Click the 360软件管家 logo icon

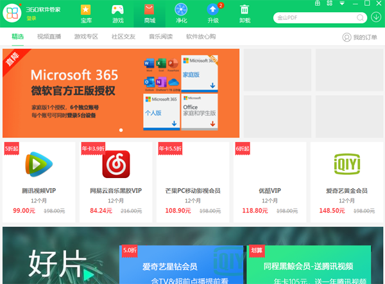pos(12,13)
